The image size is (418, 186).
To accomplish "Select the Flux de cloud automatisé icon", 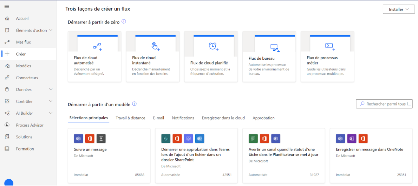I will 97,46.
